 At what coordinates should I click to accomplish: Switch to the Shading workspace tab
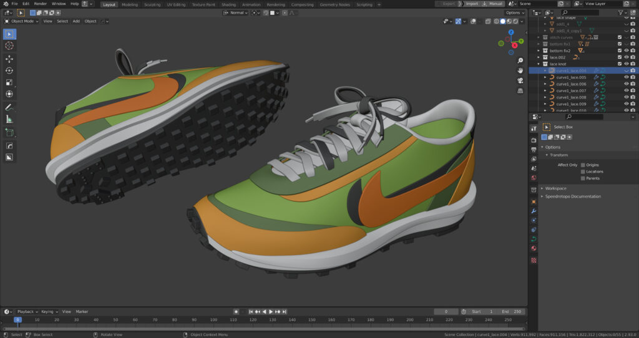click(228, 4)
